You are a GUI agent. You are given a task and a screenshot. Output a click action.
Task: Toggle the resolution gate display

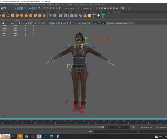click(x=35, y=23)
